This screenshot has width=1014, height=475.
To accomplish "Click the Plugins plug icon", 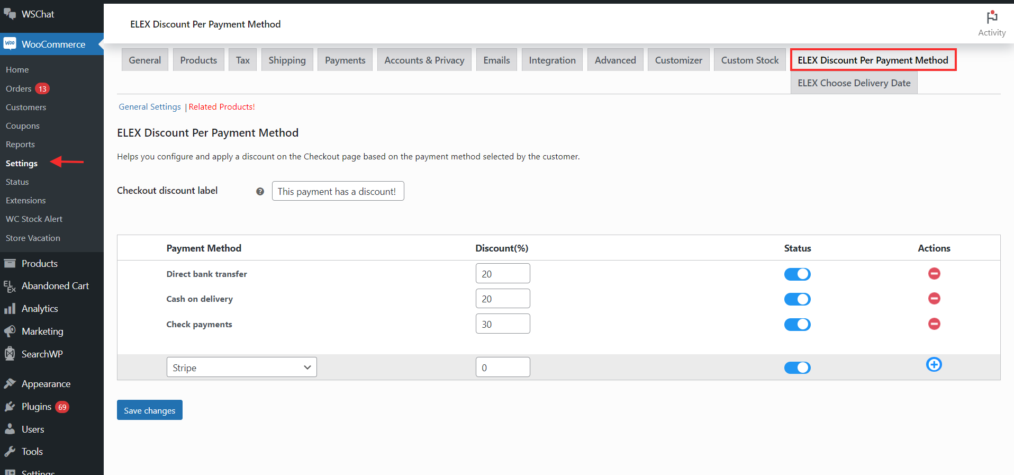I will click(x=10, y=407).
